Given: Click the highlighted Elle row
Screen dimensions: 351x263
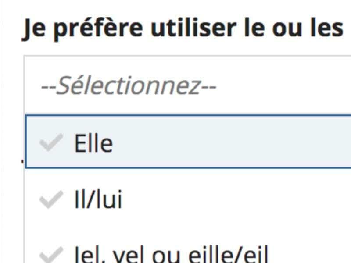Looking at the screenshot, I should point(189,142).
